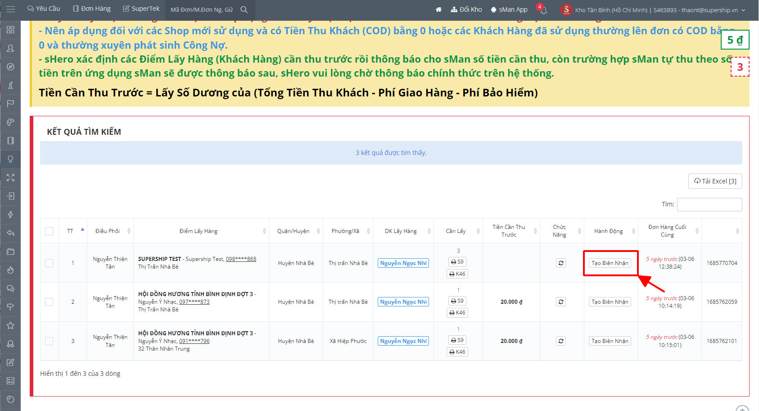Click the K46 print button in row 2

457,313
